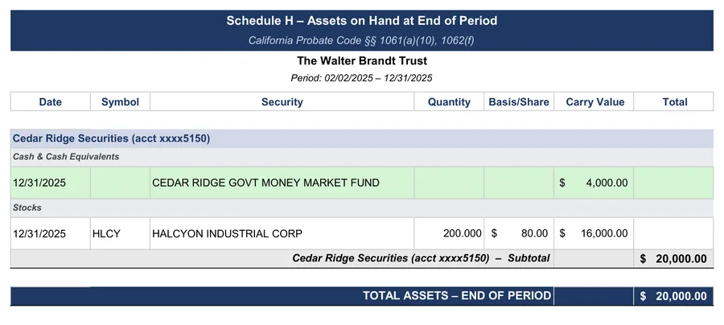Click the Cedar Ridge Govt Money Market Fund cell

coord(282,183)
